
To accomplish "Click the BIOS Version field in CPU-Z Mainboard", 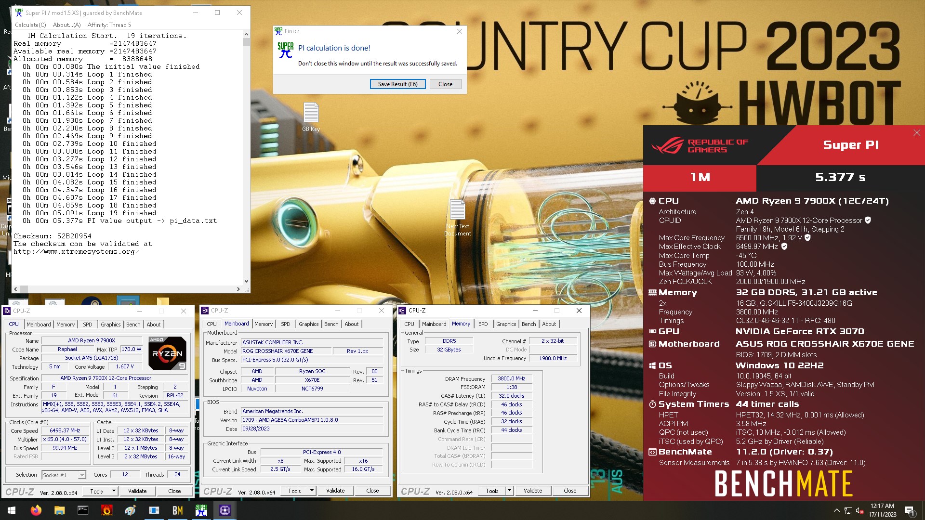I will coord(312,420).
